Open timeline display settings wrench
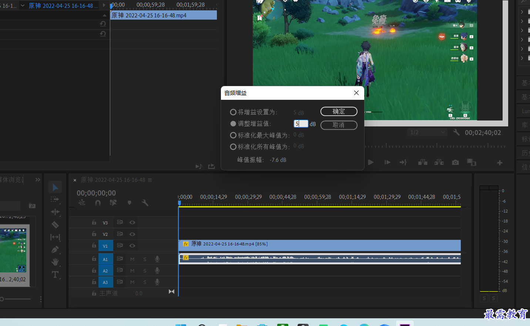This screenshot has width=530, height=326. click(x=145, y=203)
